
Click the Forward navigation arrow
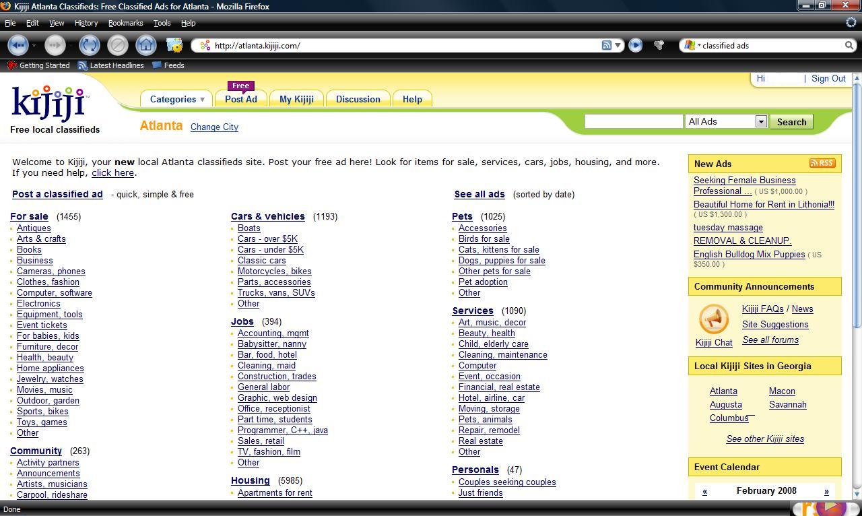coord(55,45)
